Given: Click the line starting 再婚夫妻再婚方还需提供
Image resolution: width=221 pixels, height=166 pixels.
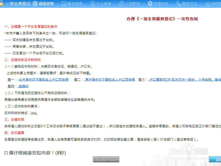Looking at the screenshot, I should coord(50,100).
